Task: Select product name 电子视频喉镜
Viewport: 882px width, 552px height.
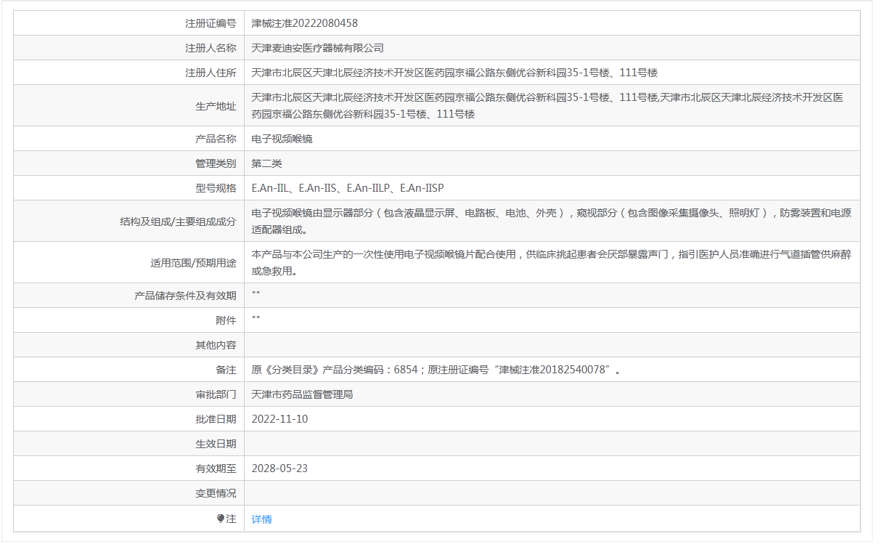Action: (282, 139)
